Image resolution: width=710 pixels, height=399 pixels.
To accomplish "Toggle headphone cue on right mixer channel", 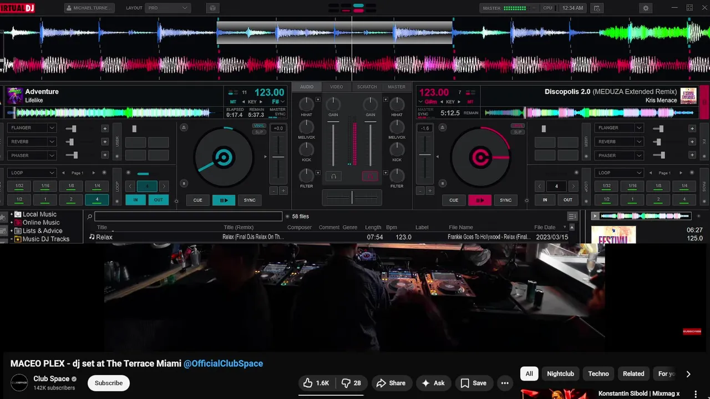I will pos(370,176).
